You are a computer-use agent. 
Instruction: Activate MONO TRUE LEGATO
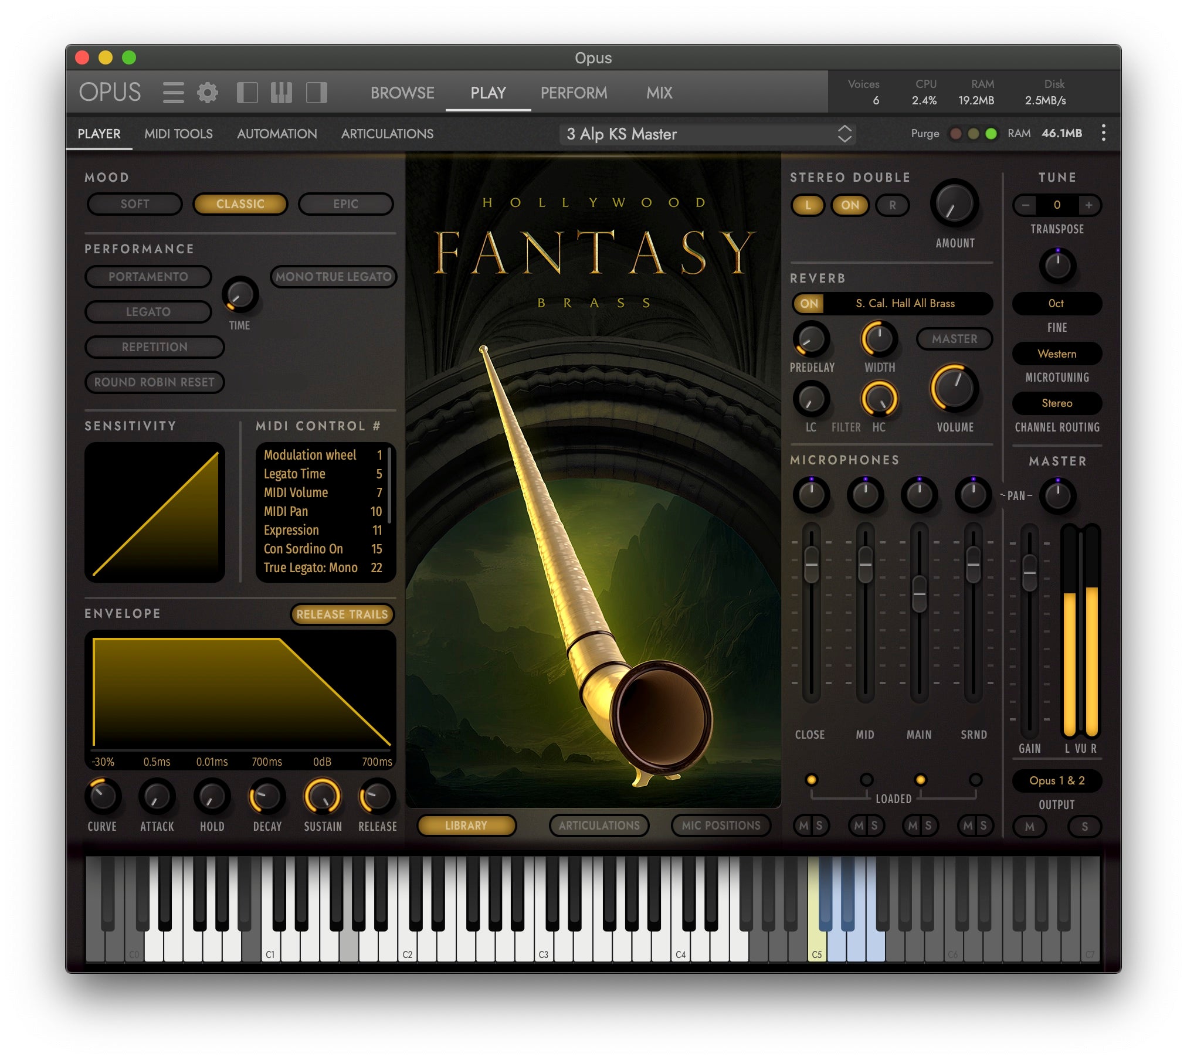pos(333,276)
